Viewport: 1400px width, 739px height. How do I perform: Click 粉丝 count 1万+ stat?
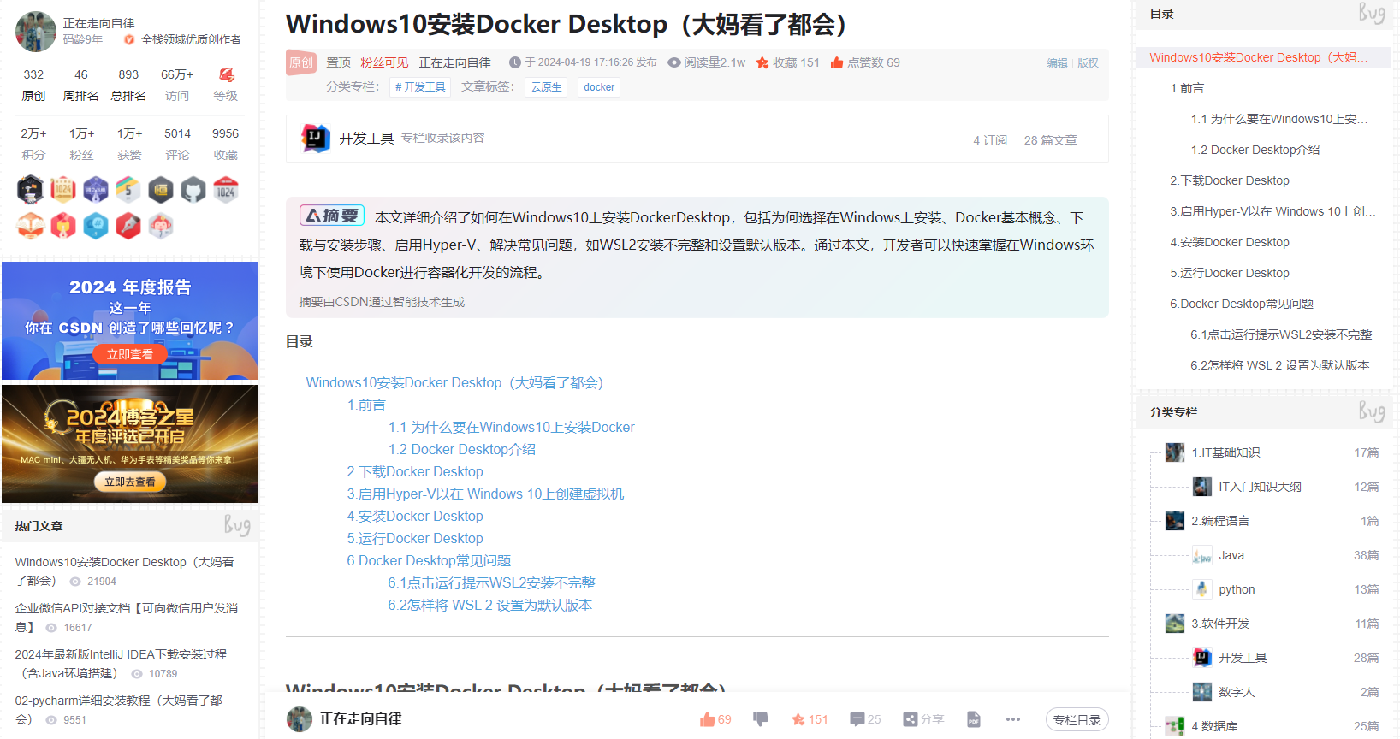(81, 144)
